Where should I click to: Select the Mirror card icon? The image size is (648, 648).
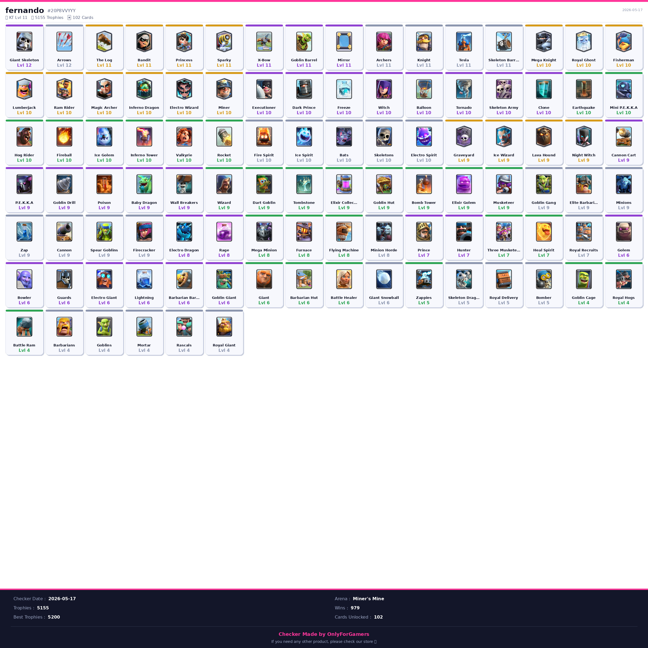(x=344, y=42)
